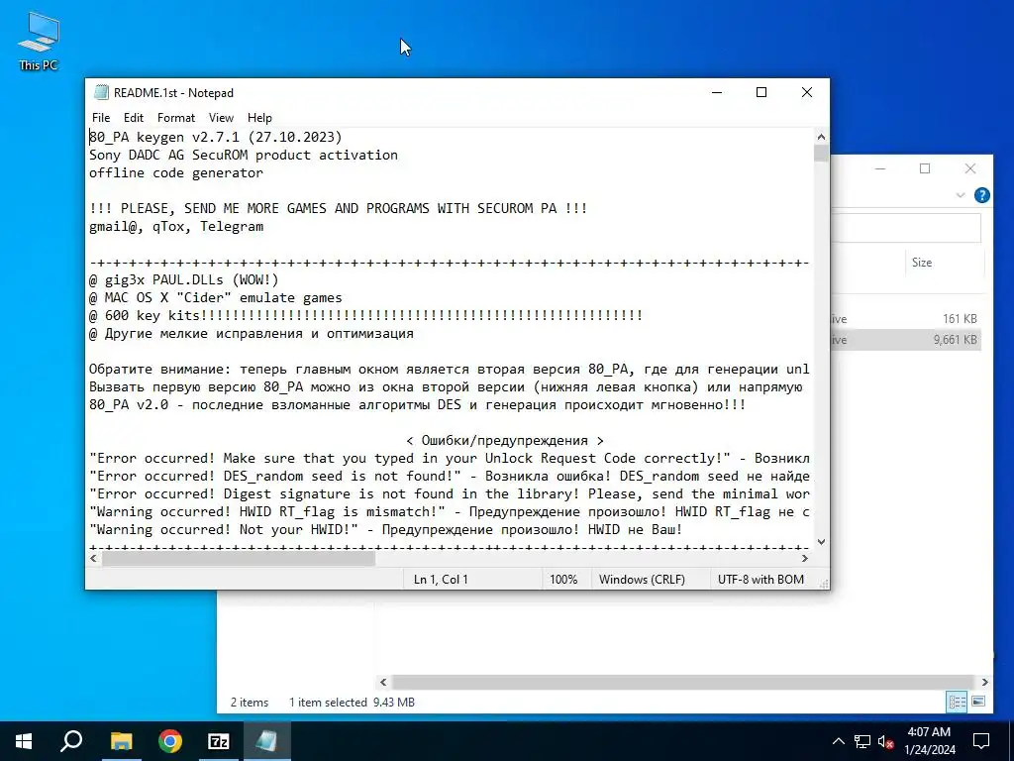1014x761 pixels.
Task: Click the "< Ошибки/предупреждения >" heading
Action: click(x=504, y=440)
